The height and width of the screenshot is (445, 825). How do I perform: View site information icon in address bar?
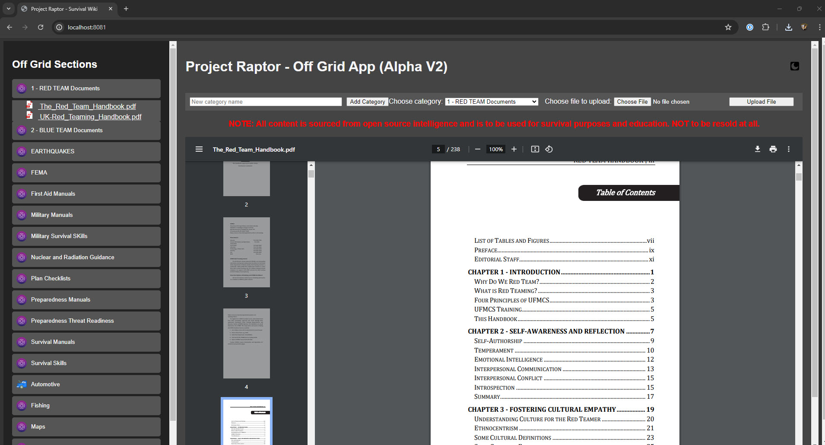coord(60,27)
